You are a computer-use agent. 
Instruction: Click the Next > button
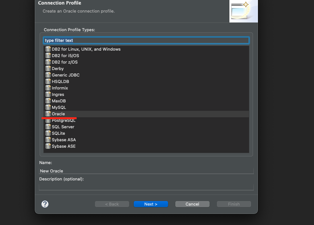pyautogui.click(x=151, y=204)
